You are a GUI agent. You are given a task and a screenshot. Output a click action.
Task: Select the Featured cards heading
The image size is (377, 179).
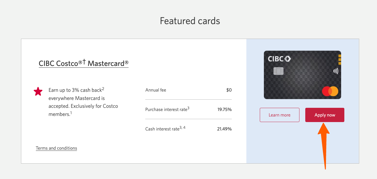(x=190, y=21)
